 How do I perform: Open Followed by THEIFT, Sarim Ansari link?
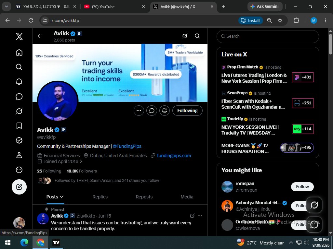tap(107, 181)
